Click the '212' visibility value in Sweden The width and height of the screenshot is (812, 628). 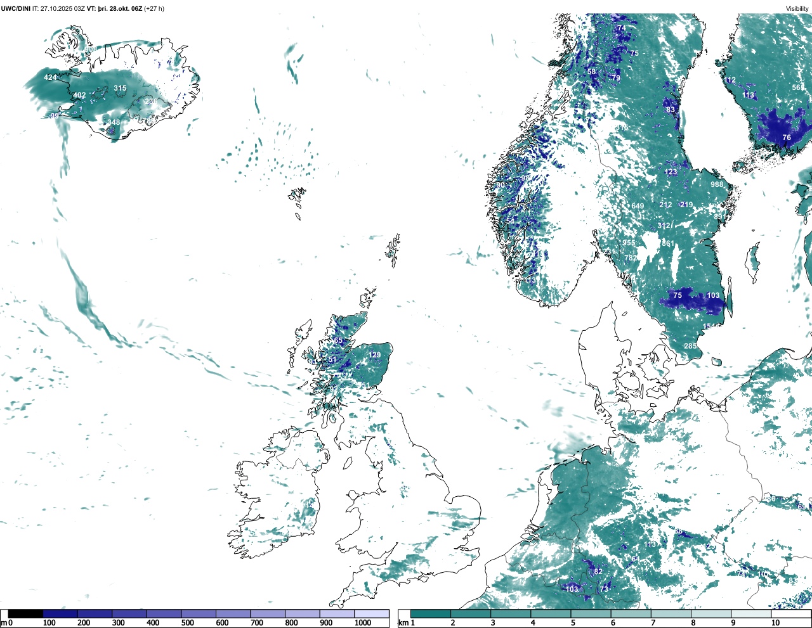click(x=665, y=205)
